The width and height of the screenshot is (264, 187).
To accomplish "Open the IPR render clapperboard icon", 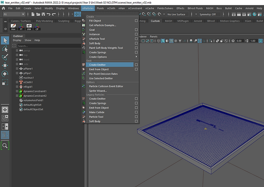I will point(244,14).
